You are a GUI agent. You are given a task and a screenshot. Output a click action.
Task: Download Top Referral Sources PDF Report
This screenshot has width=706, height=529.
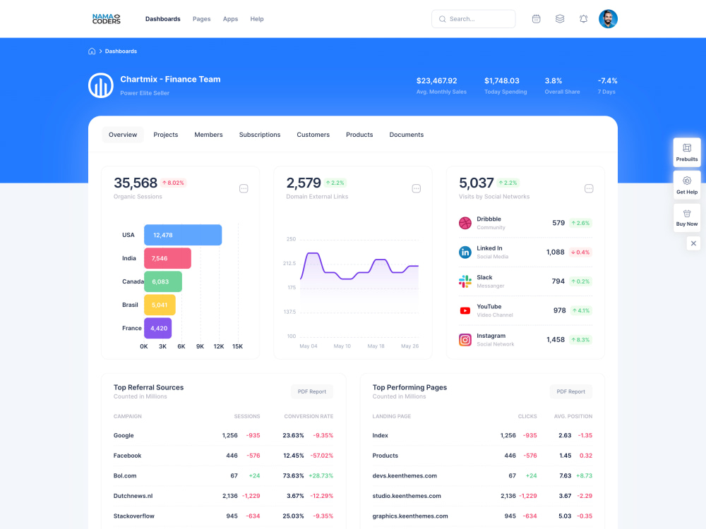[311, 391]
